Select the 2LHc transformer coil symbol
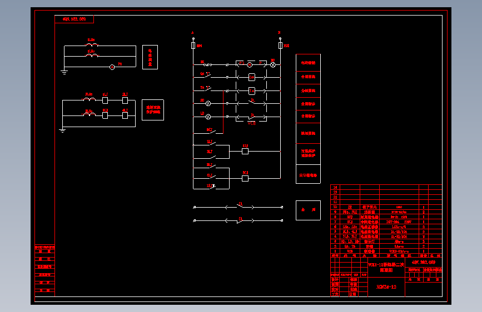The width and height of the screenshot is (482, 312). (x=89, y=114)
